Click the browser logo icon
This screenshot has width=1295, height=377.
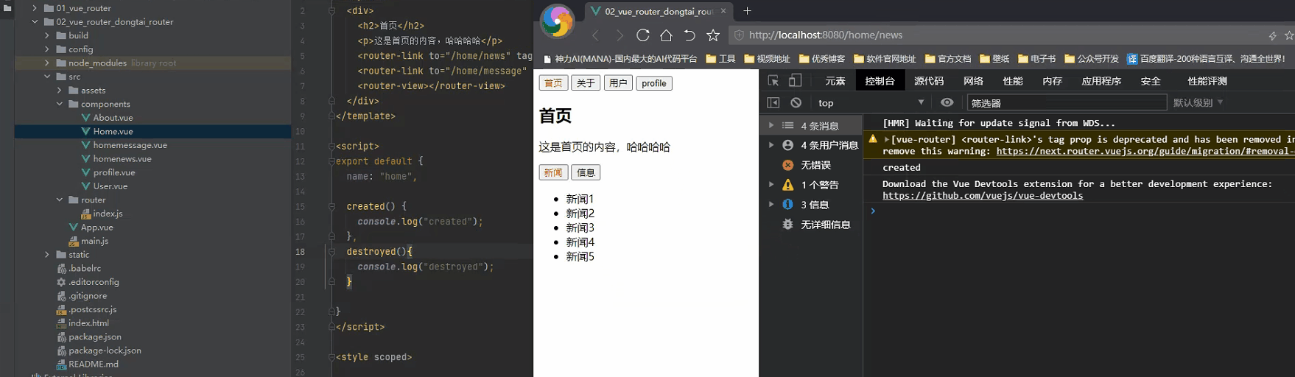pyautogui.click(x=557, y=21)
